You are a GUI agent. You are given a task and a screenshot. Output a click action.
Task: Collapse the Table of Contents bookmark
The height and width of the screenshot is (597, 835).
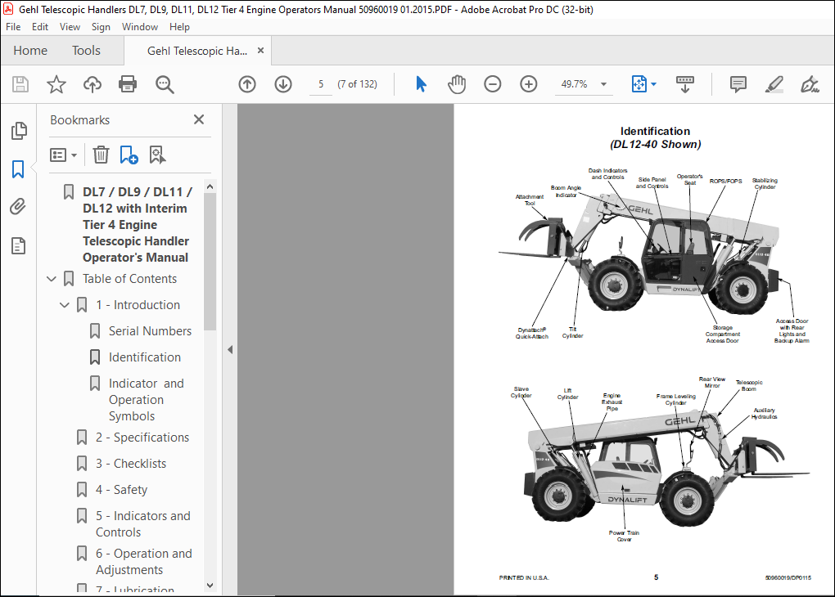pyautogui.click(x=52, y=279)
